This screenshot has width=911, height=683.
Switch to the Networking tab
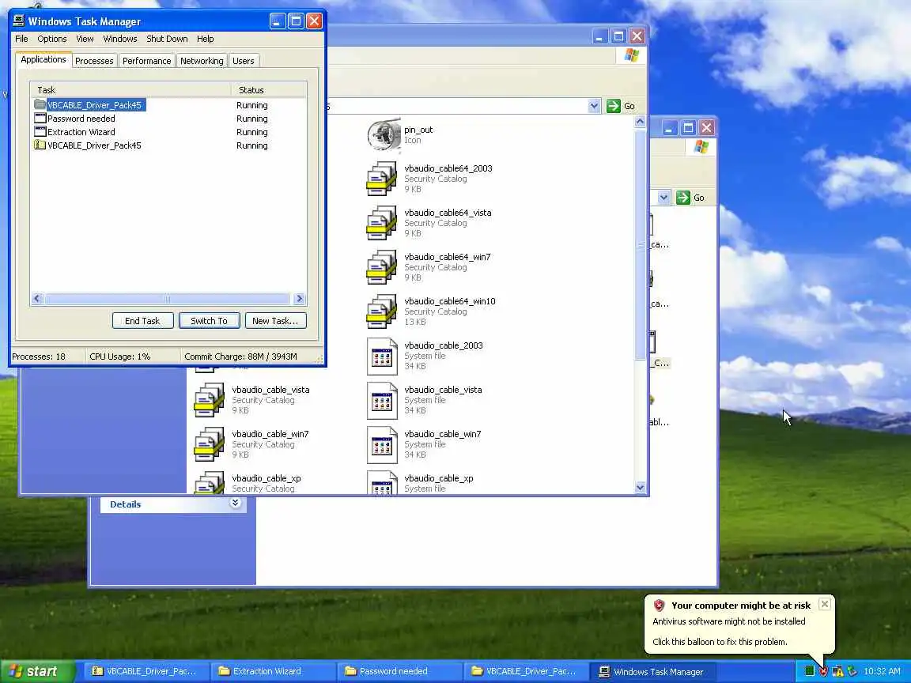pyautogui.click(x=202, y=60)
